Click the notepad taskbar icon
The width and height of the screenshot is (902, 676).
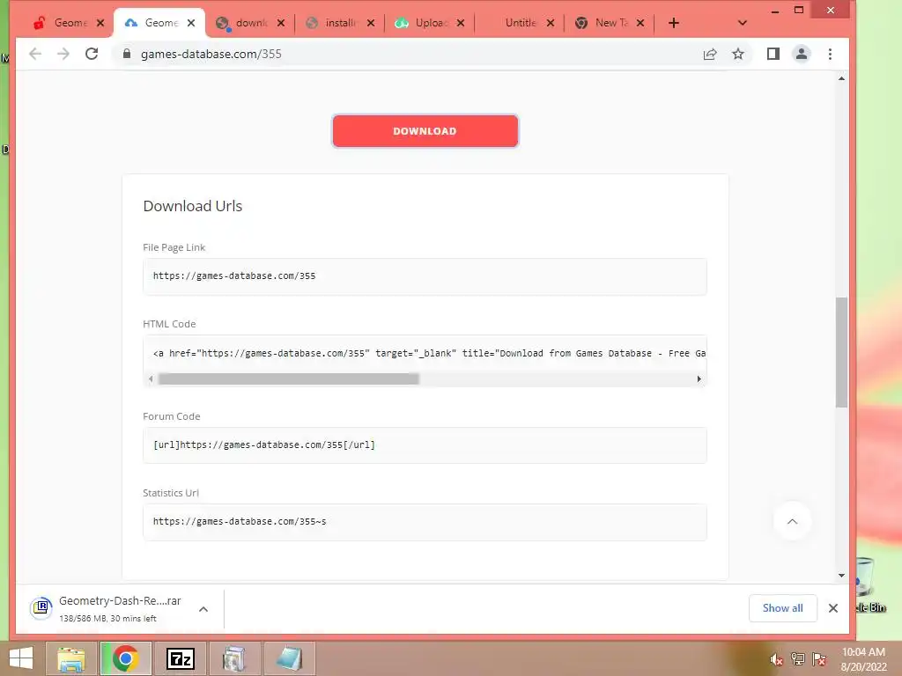tap(289, 658)
